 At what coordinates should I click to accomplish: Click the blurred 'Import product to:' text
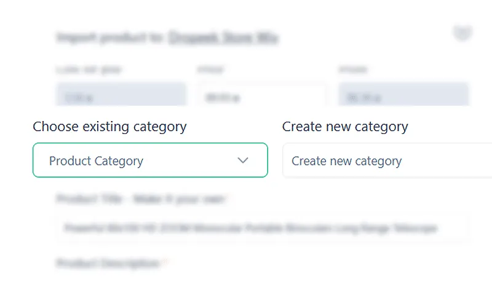(x=109, y=38)
